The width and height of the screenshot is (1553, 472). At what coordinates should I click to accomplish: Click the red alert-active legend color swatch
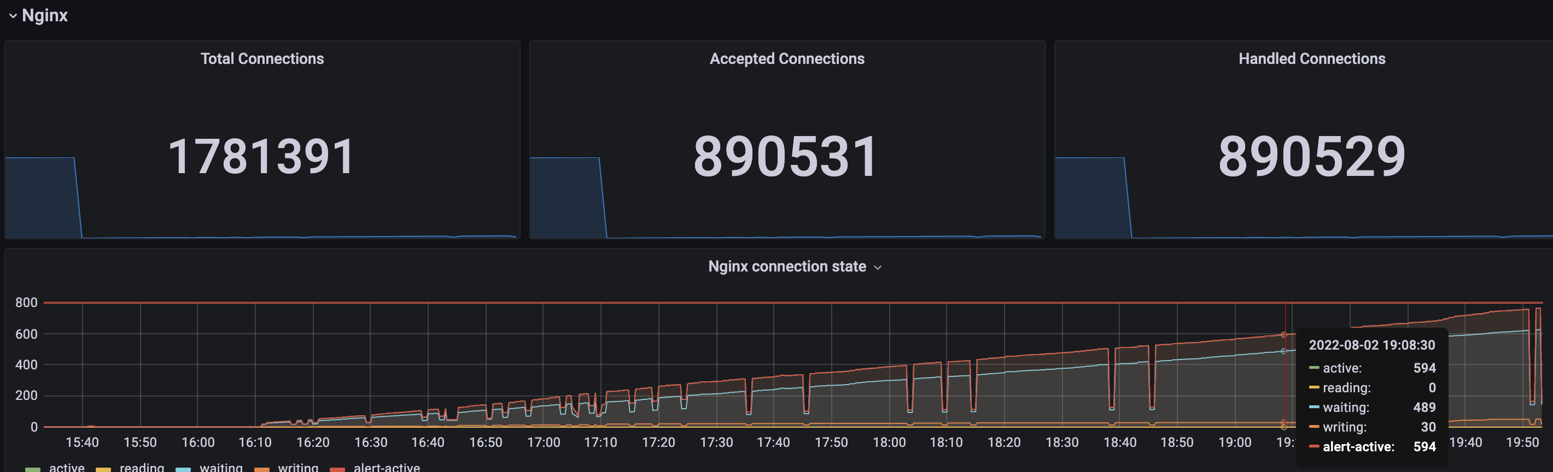(x=337, y=469)
